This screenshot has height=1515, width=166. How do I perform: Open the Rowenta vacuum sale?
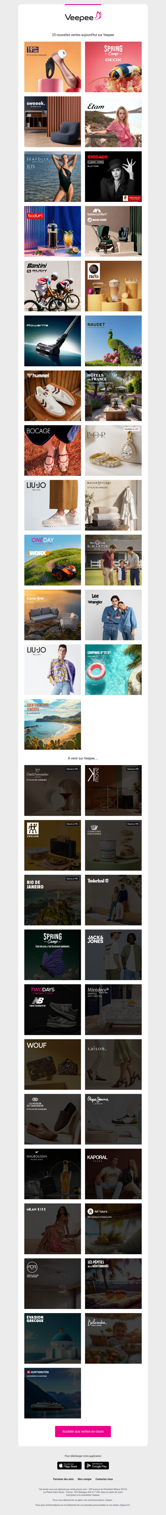tap(53, 341)
